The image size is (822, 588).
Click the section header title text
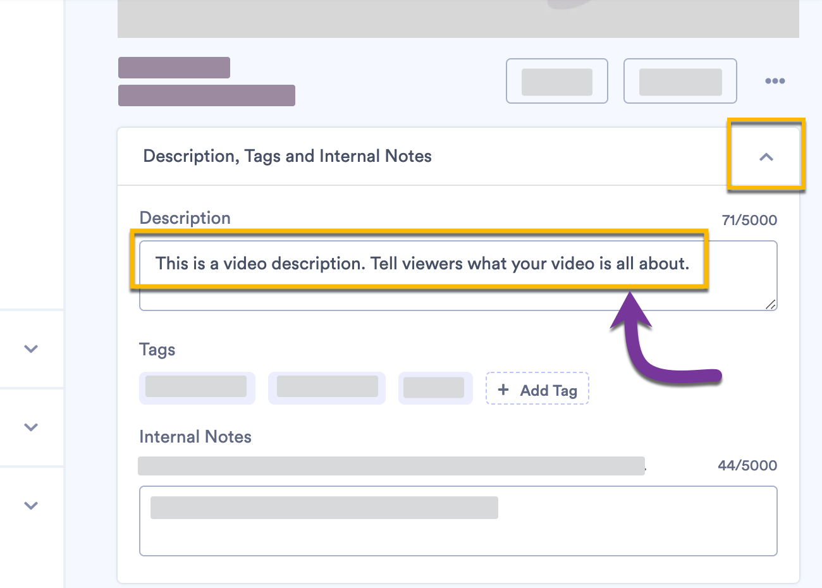tap(287, 156)
